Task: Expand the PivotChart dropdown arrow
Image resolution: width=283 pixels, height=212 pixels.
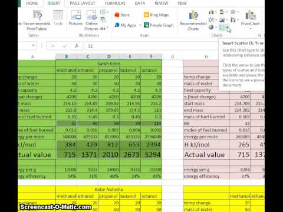Action: tap(251, 29)
